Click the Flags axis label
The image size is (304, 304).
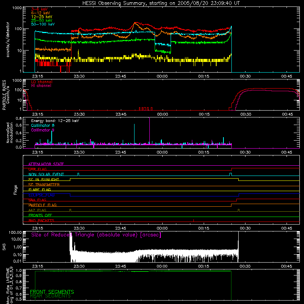(x=15, y=190)
